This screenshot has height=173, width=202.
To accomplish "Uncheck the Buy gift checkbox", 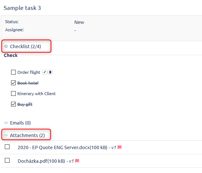I will coord(13,104).
